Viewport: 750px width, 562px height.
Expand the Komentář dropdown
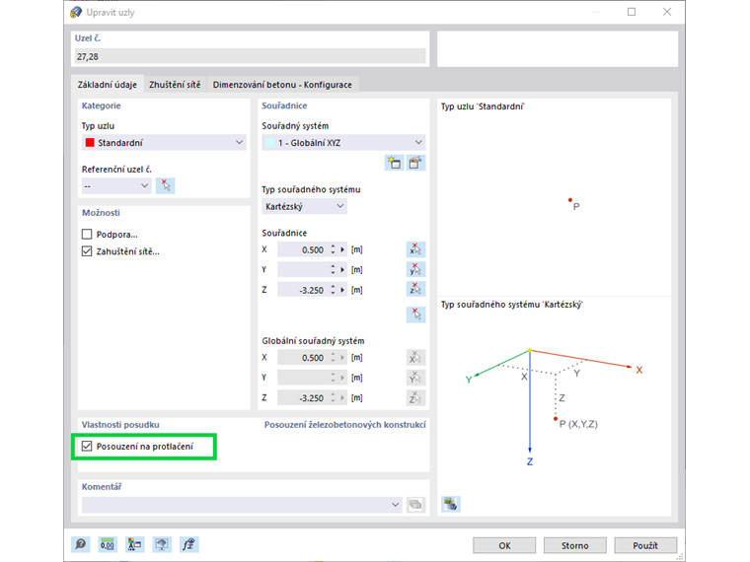point(242,504)
